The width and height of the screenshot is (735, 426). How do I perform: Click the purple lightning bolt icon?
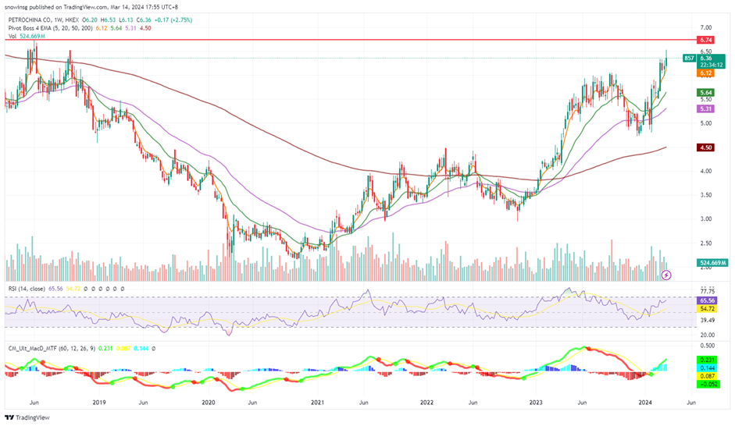pyautogui.click(x=666, y=275)
